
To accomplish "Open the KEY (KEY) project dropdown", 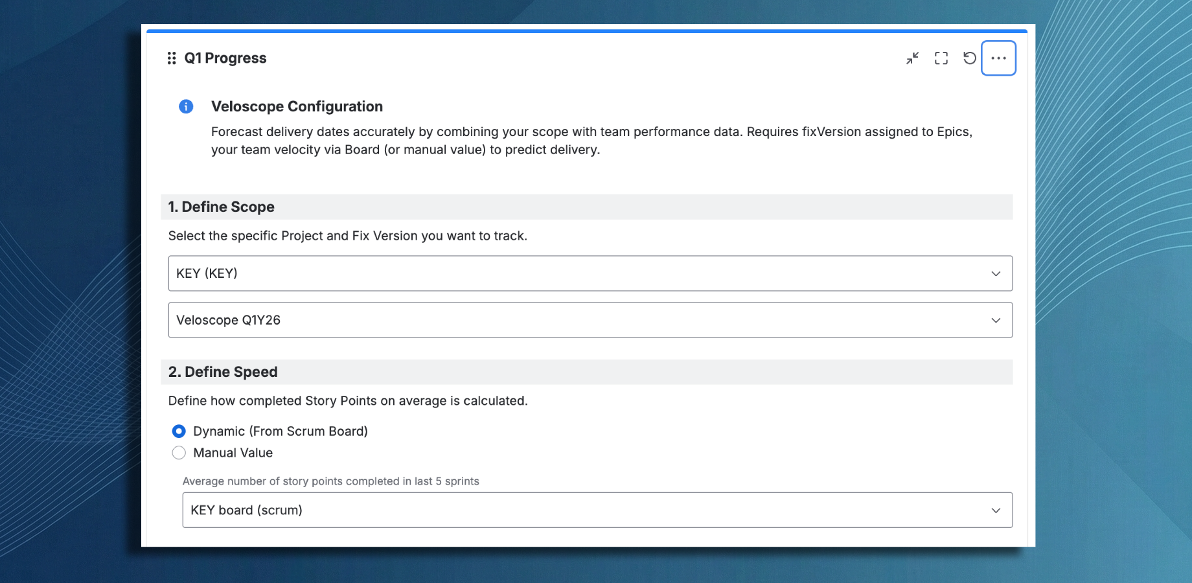I will coord(590,273).
